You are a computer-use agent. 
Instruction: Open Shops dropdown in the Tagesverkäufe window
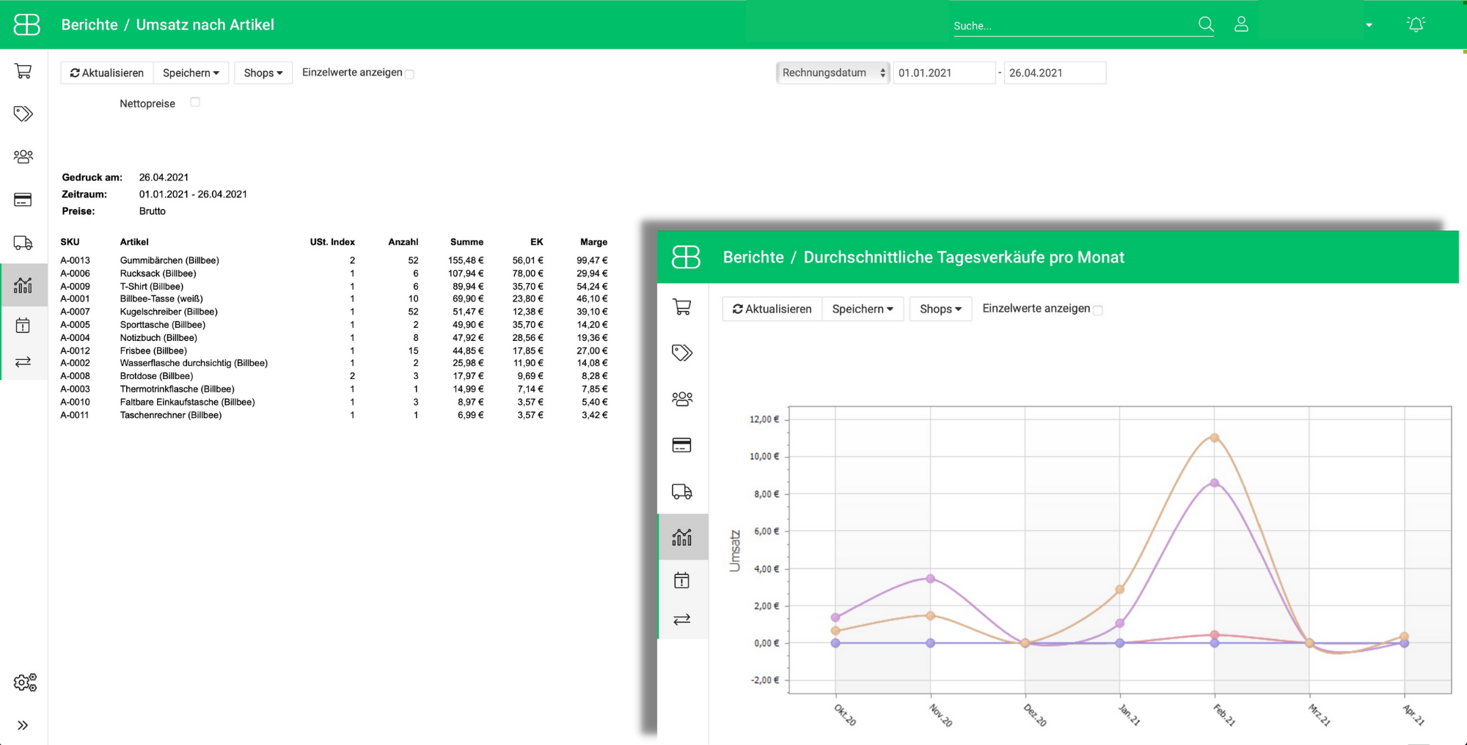[x=940, y=309]
